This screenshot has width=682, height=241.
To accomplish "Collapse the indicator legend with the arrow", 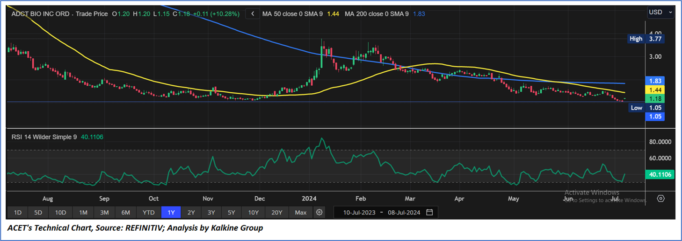I will tap(253, 14).
